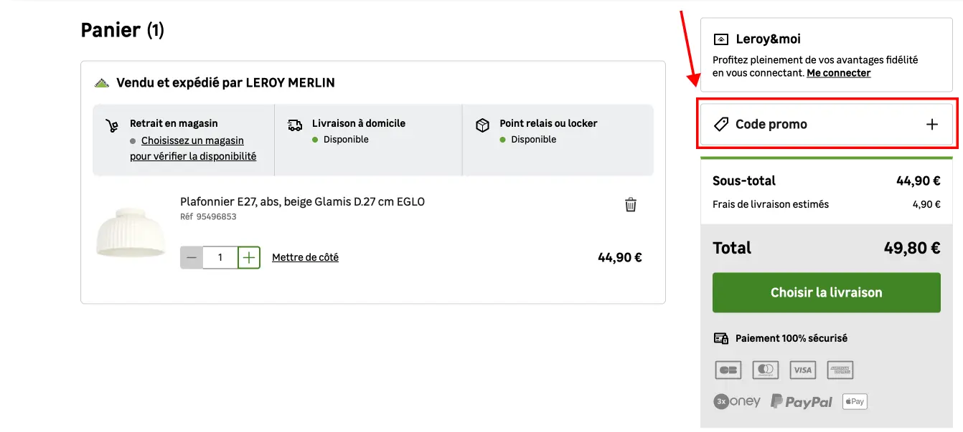Click the Choisir la livraison button
The height and width of the screenshot is (432, 963).
826,292
